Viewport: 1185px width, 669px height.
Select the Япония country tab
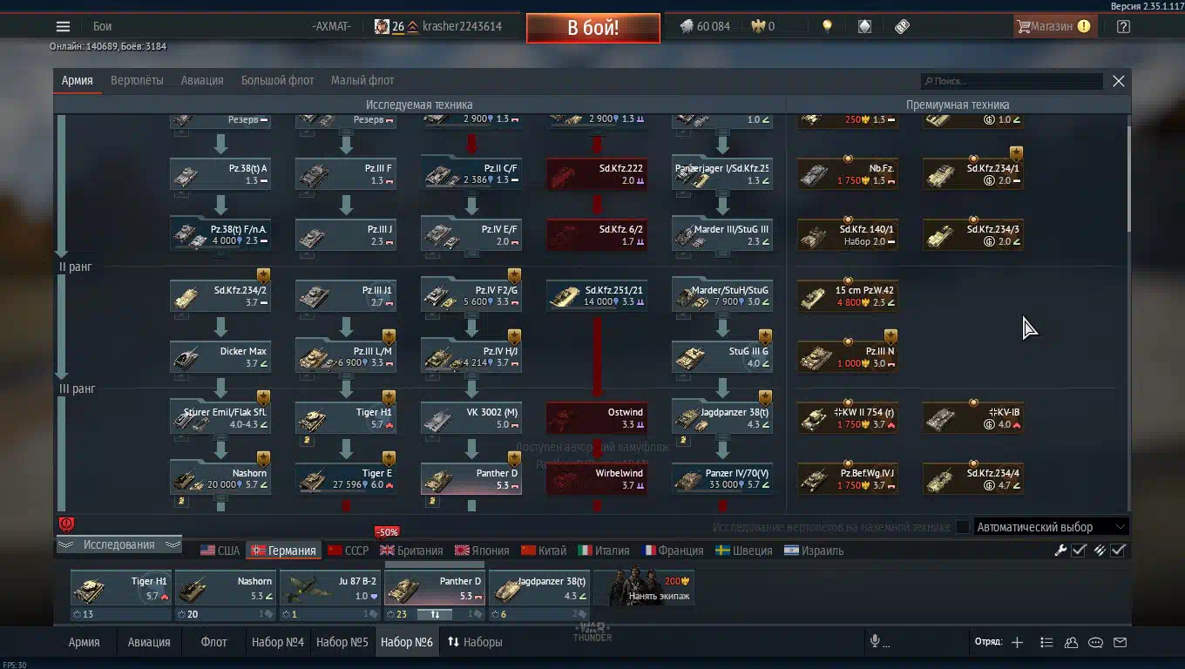pyautogui.click(x=482, y=551)
